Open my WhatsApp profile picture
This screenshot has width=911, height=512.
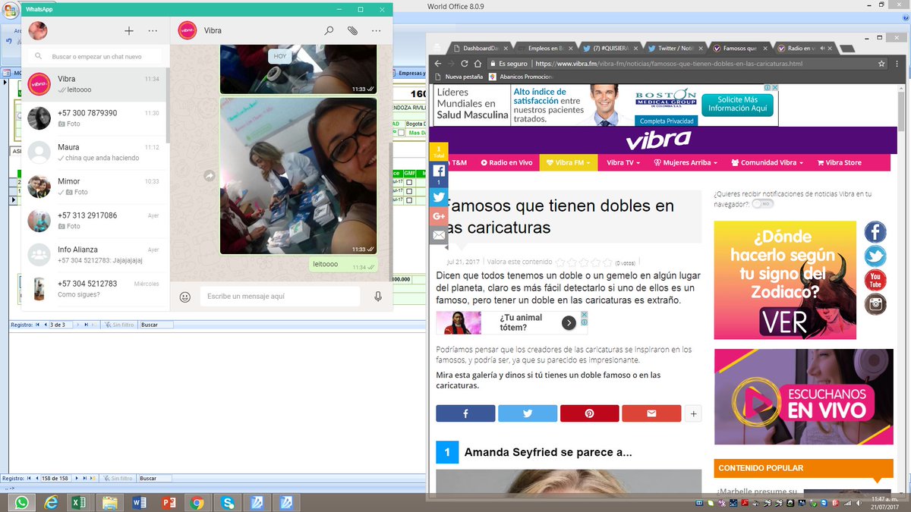(x=38, y=31)
